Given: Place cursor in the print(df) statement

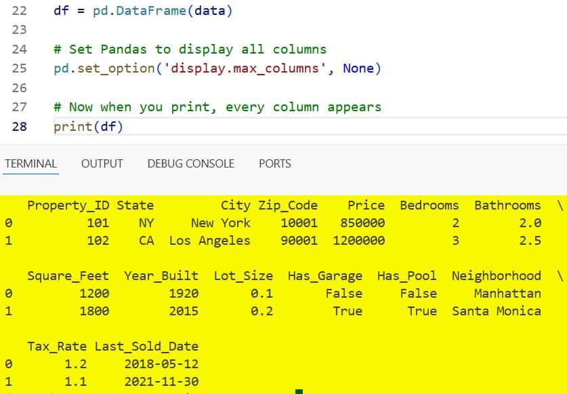Looking at the screenshot, I should 88,125.
